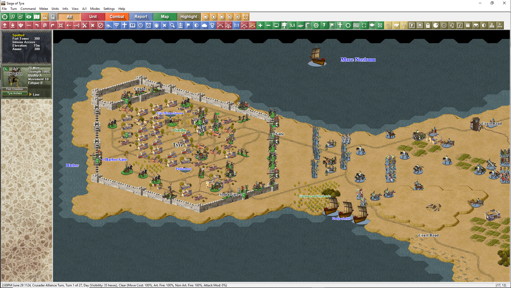Zoom out with the green minus icon
Screen dimensions: 511x288
(268, 25)
